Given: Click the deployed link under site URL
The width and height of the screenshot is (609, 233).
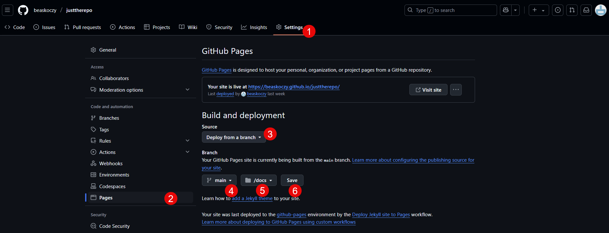Looking at the screenshot, I should point(225,94).
